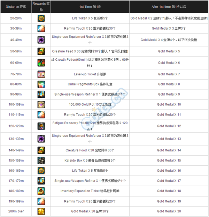The width and height of the screenshot is (209, 217).
Task: Click the Weapon Refiner icon in 90-99m row
Action: pyautogui.click(x=41, y=94)
